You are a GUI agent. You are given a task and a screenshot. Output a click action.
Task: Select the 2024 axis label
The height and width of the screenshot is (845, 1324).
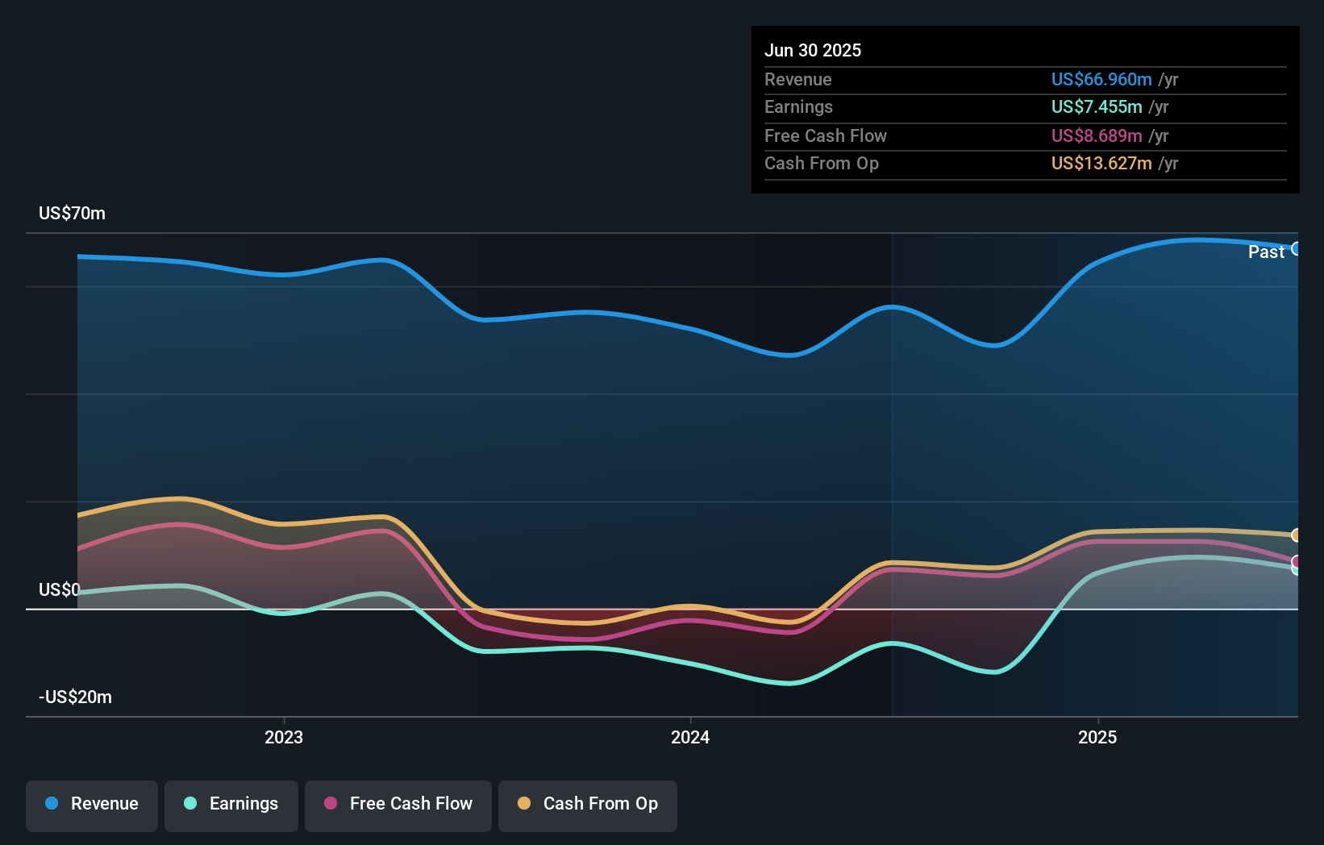(691, 737)
